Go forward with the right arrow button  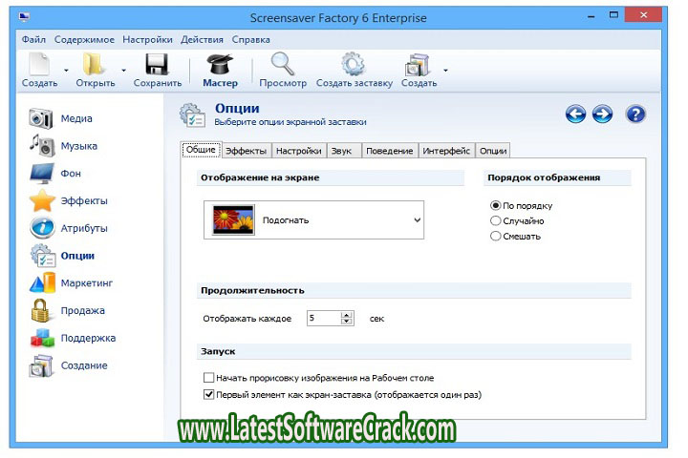click(x=602, y=114)
